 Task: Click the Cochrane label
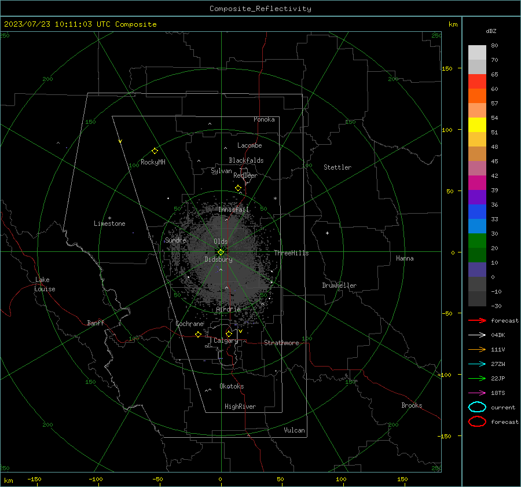(x=189, y=324)
